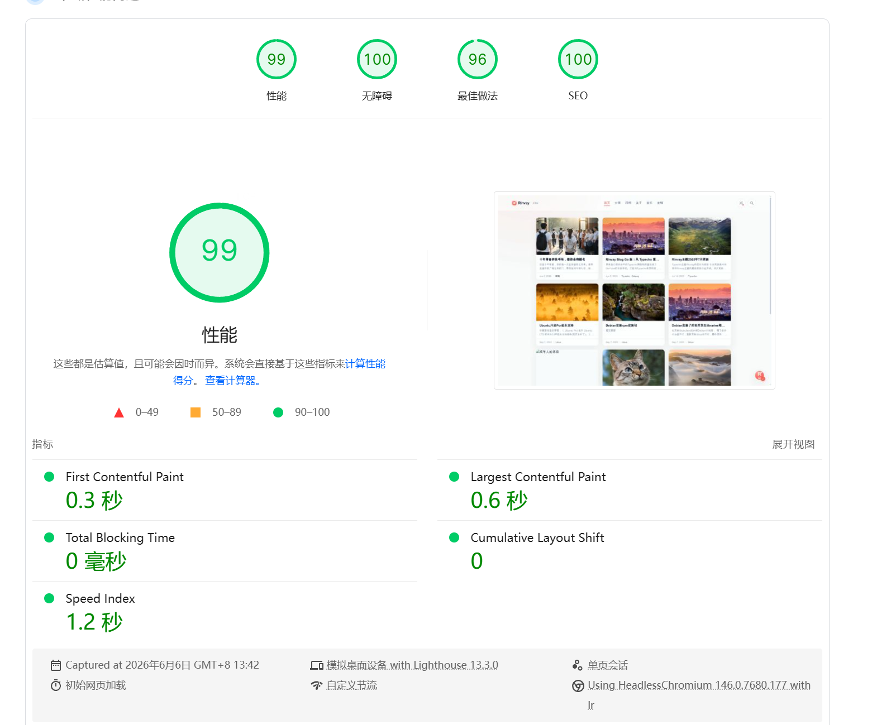Image resolution: width=872 pixels, height=725 pixels.
Task: Expand metrics view with 展开视图
Action: click(x=793, y=444)
